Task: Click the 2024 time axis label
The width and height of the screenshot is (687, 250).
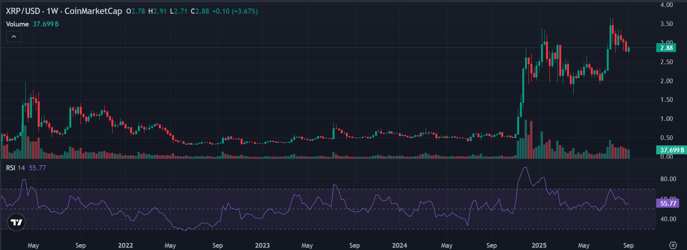Action: click(x=400, y=245)
